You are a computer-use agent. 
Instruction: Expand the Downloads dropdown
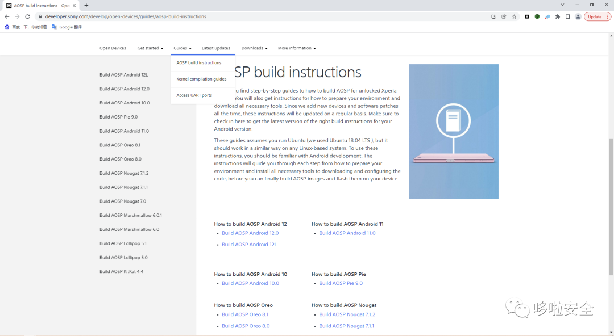tap(255, 48)
